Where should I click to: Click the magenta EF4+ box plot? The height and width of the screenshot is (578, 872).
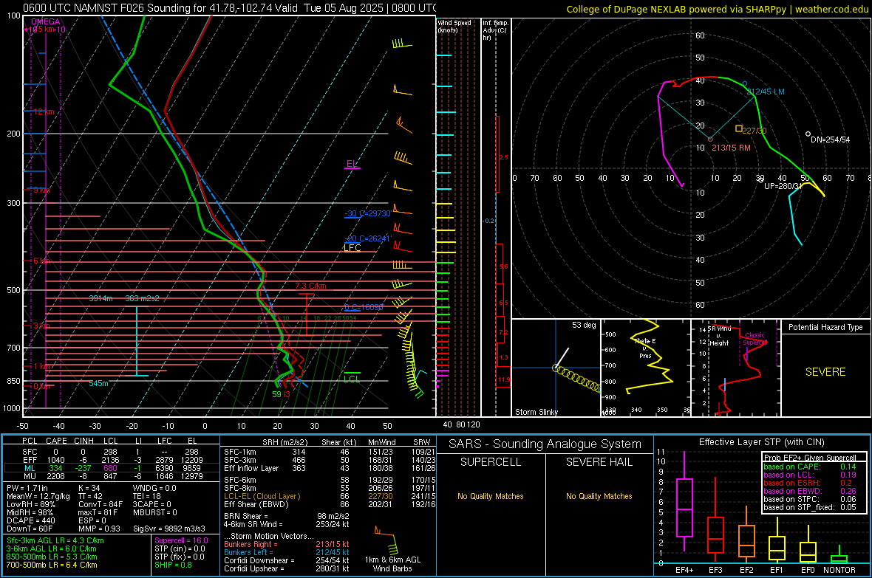684,501
